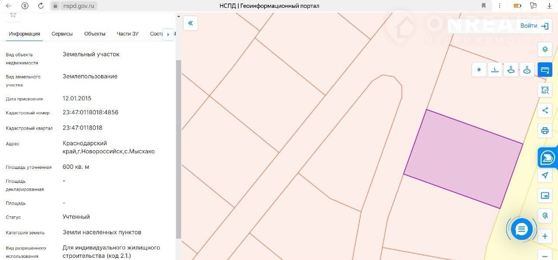
Task: Print the map
Action: coord(544,130)
